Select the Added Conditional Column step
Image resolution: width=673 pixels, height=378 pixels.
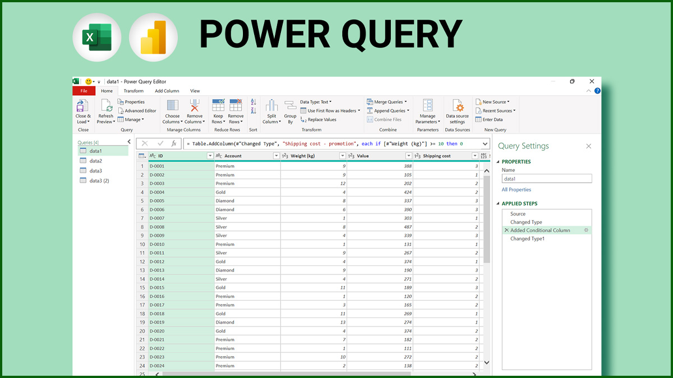(542, 230)
